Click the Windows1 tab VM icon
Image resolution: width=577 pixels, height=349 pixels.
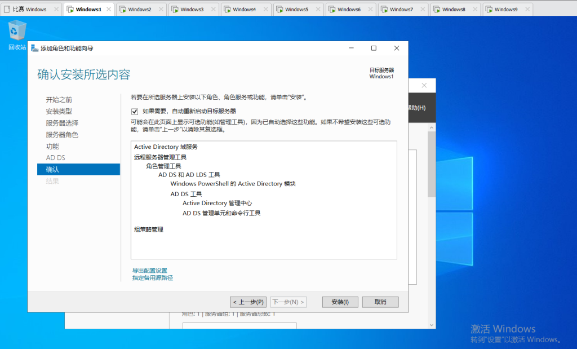tap(70, 10)
